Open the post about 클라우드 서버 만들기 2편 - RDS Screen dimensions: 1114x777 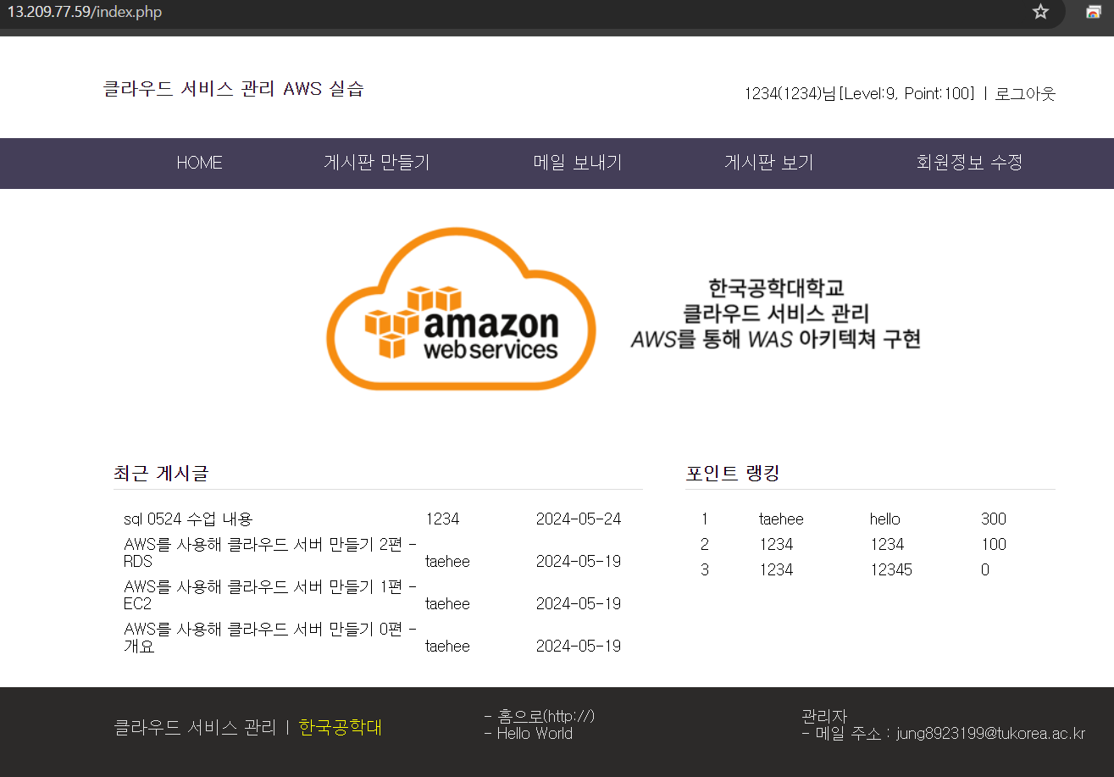click(270, 552)
